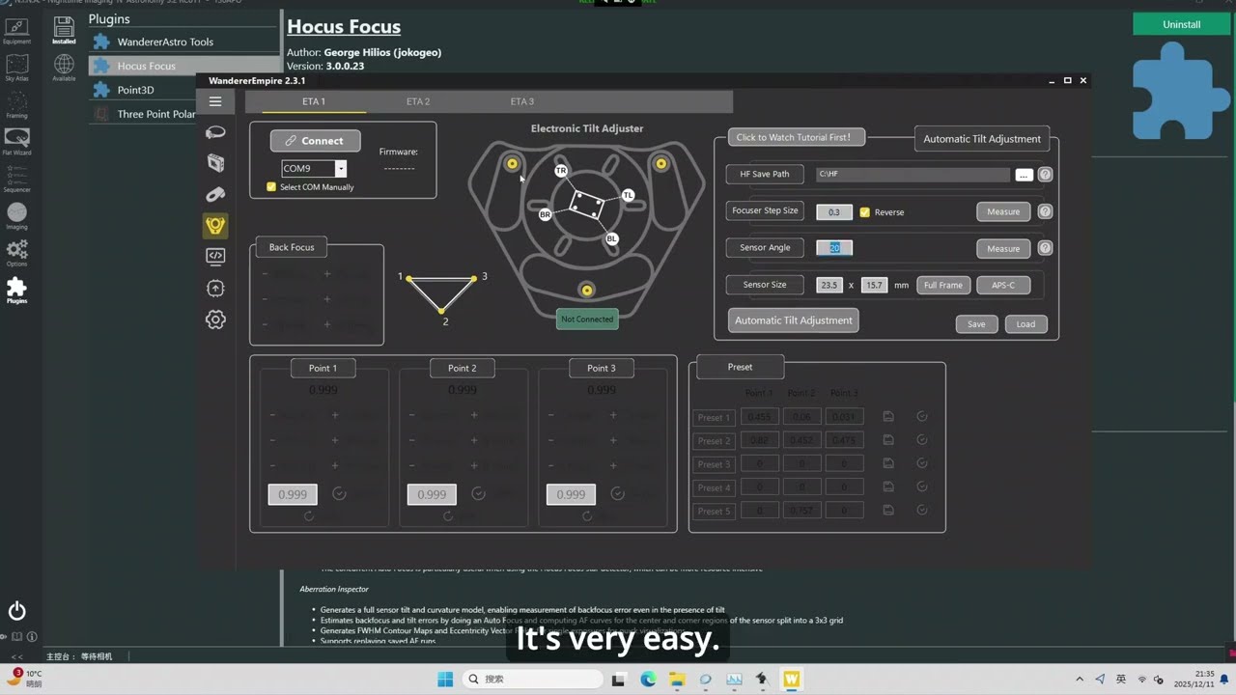Open help for HF Save Path
This screenshot has width=1236, height=695.
[x=1045, y=175]
